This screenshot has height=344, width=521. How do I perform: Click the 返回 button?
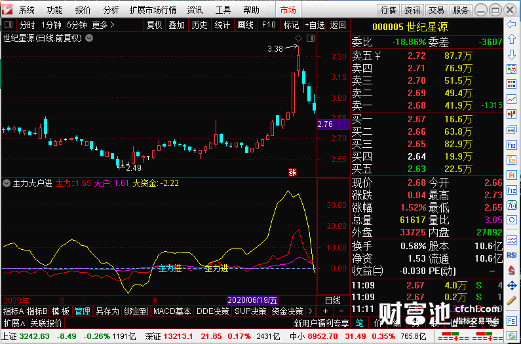pos(338,25)
